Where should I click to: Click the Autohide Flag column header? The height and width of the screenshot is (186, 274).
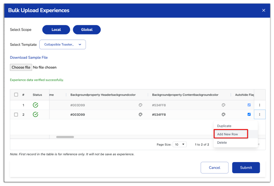click(244, 95)
